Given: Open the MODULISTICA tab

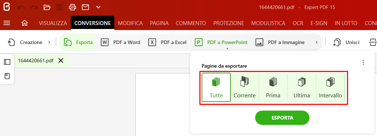Looking at the screenshot, I should coord(268,23).
